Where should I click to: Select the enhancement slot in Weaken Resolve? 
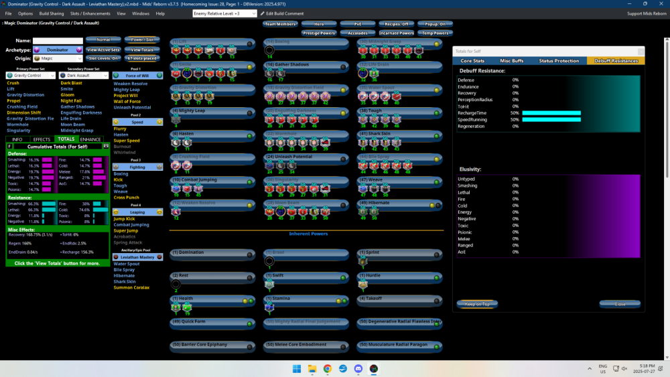(176, 212)
